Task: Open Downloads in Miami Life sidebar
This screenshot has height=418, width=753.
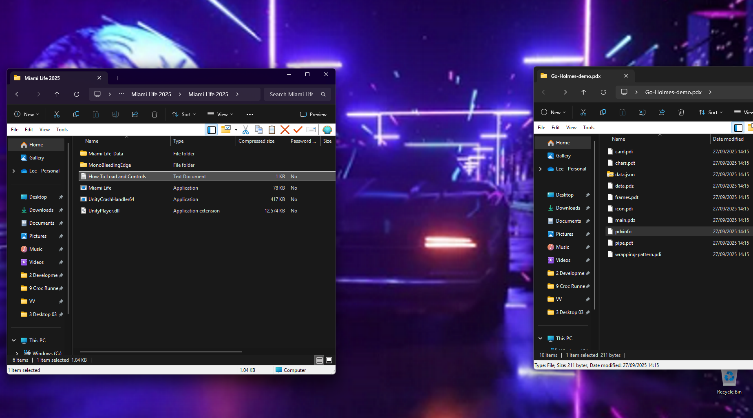Action: tap(41, 210)
